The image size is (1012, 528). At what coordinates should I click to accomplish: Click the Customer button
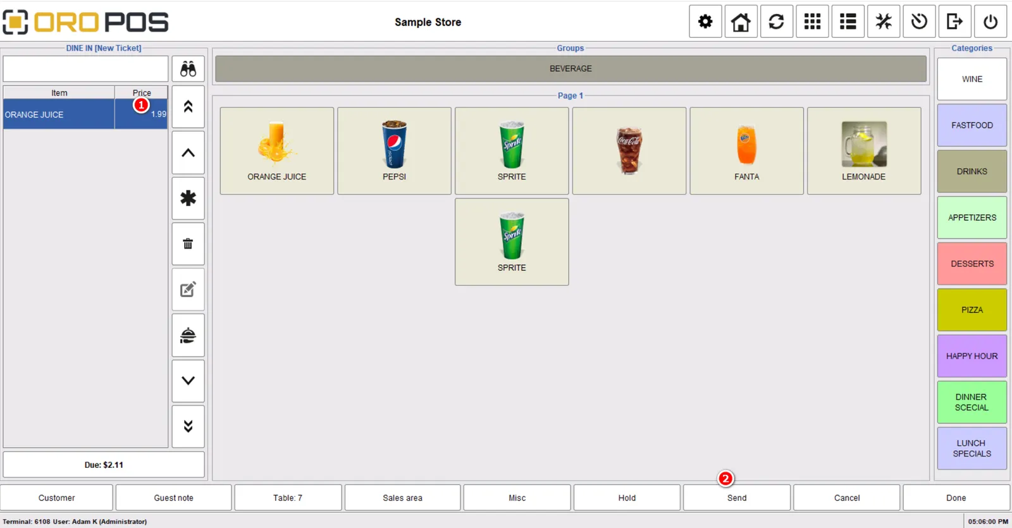(x=56, y=498)
